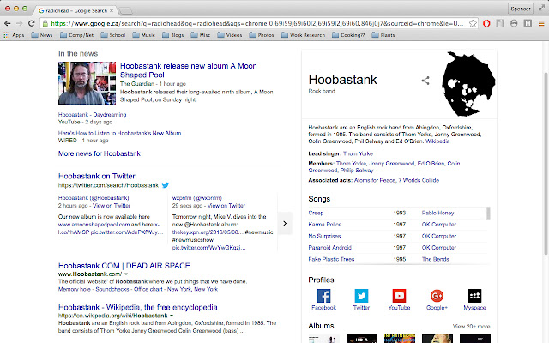Select the radiohead - Google Search tab
This screenshot has width=549, height=343.
76,11
